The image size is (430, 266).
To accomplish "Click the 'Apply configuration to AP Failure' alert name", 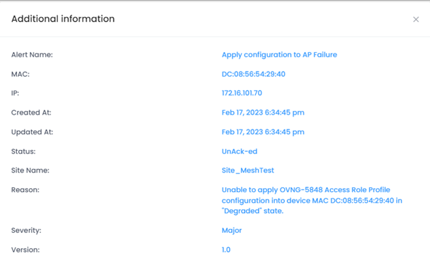I will point(279,55).
